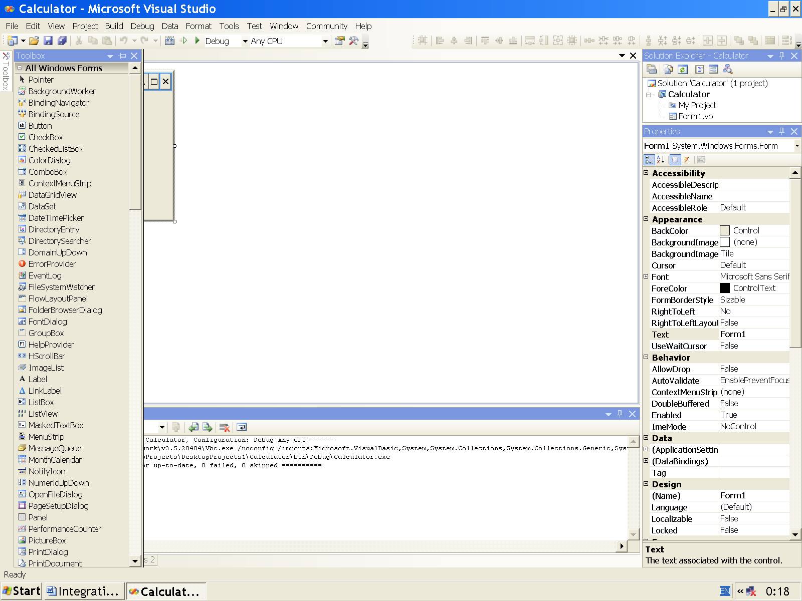Click the green Start Debugging arrow
This screenshot has width=802, height=601.
[x=197, y=41]
